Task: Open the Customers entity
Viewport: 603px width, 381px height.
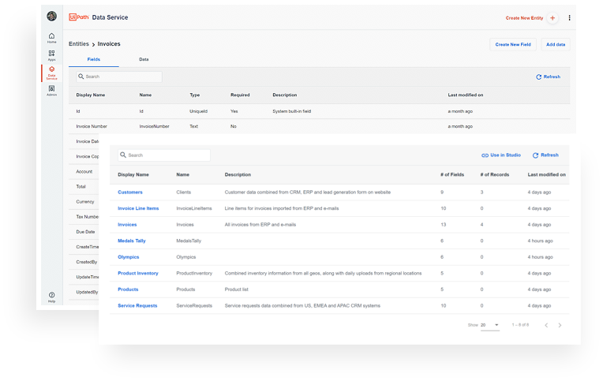Action: (130, 192)
